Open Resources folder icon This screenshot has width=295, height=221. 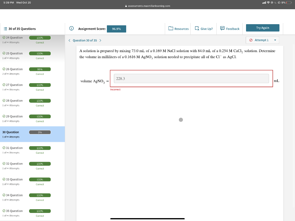pyautogui.click(x=171, y=28)
